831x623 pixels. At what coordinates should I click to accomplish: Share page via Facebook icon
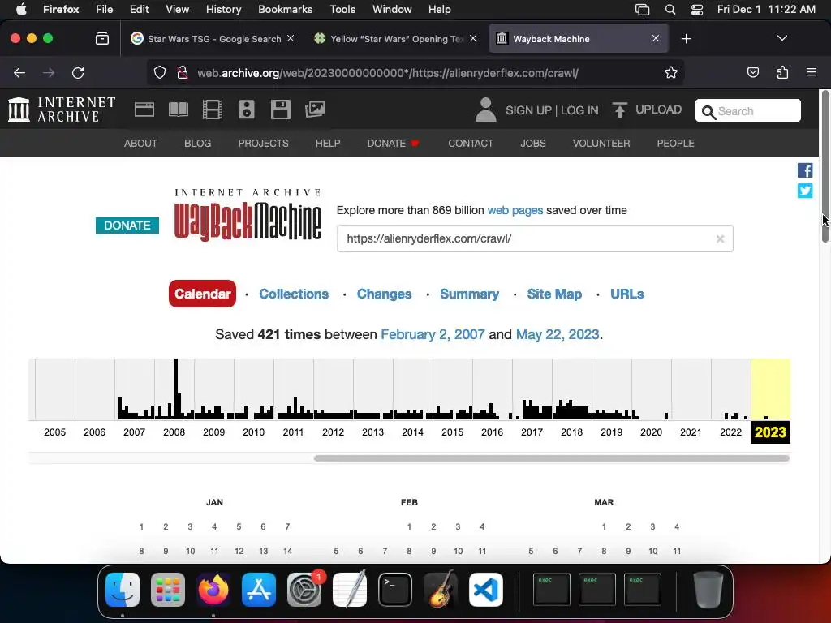[805, 170]
